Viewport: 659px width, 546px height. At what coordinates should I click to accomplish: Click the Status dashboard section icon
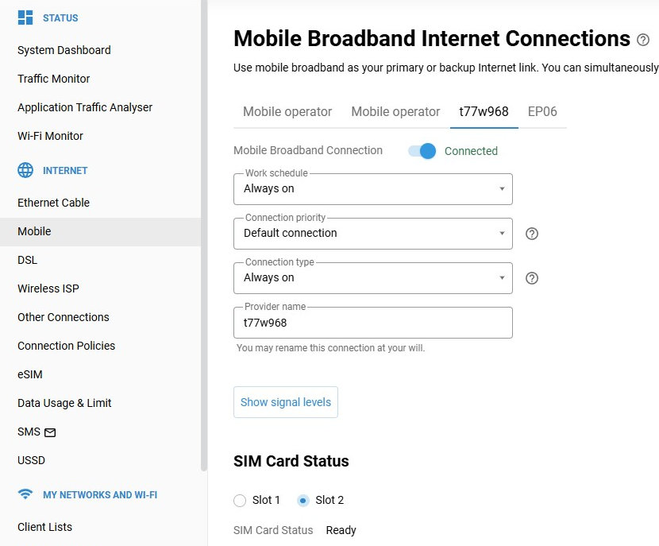pos(25,18)
